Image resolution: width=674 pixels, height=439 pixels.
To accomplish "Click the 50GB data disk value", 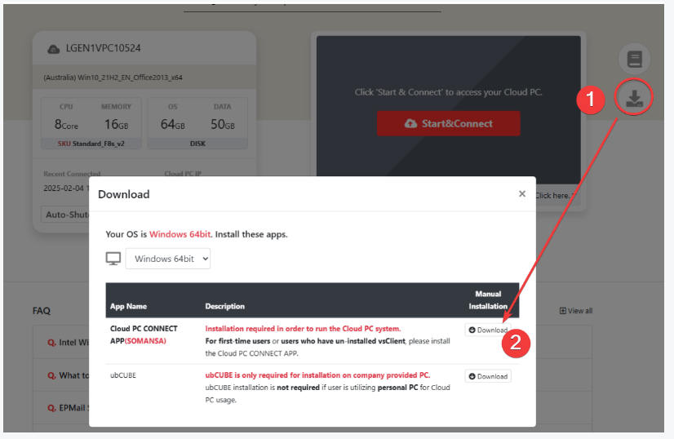I will [x=223, y=125].
